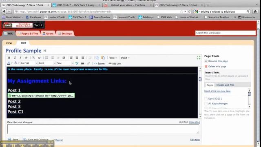Increase indent of text
This screenshot has height=147, width=261.
tap(64, 58)
